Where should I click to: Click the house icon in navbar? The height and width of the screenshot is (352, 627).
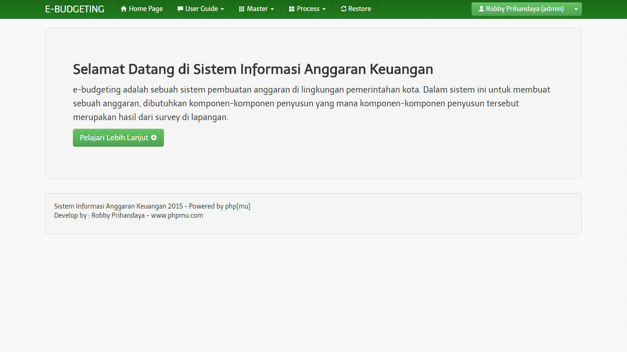(123, 9)
